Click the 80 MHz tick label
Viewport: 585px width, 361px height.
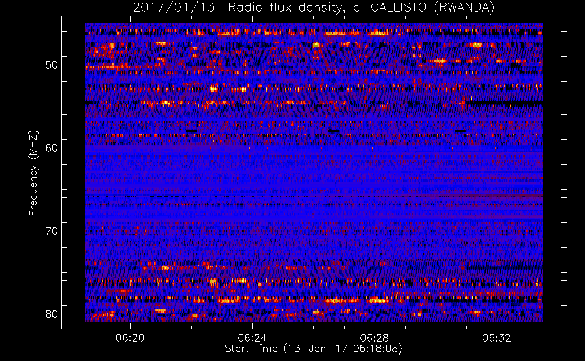pyautogui.click(x=52, y=314)
